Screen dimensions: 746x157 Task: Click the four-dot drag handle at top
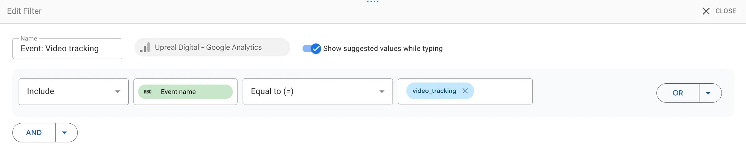coord(373,2)
